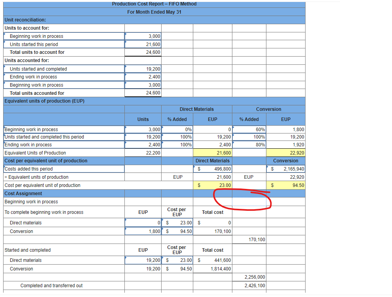Image resolution: width=392 pixels, height=297 pixels.
Task: Click highlighted 94.50 conversion cost per EUP
Action: [x=286, y=185]
